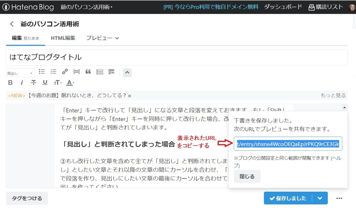Viewport: 356px width, 208px height.
Task: Toggle bold formatting
Action: pos(10,83)
